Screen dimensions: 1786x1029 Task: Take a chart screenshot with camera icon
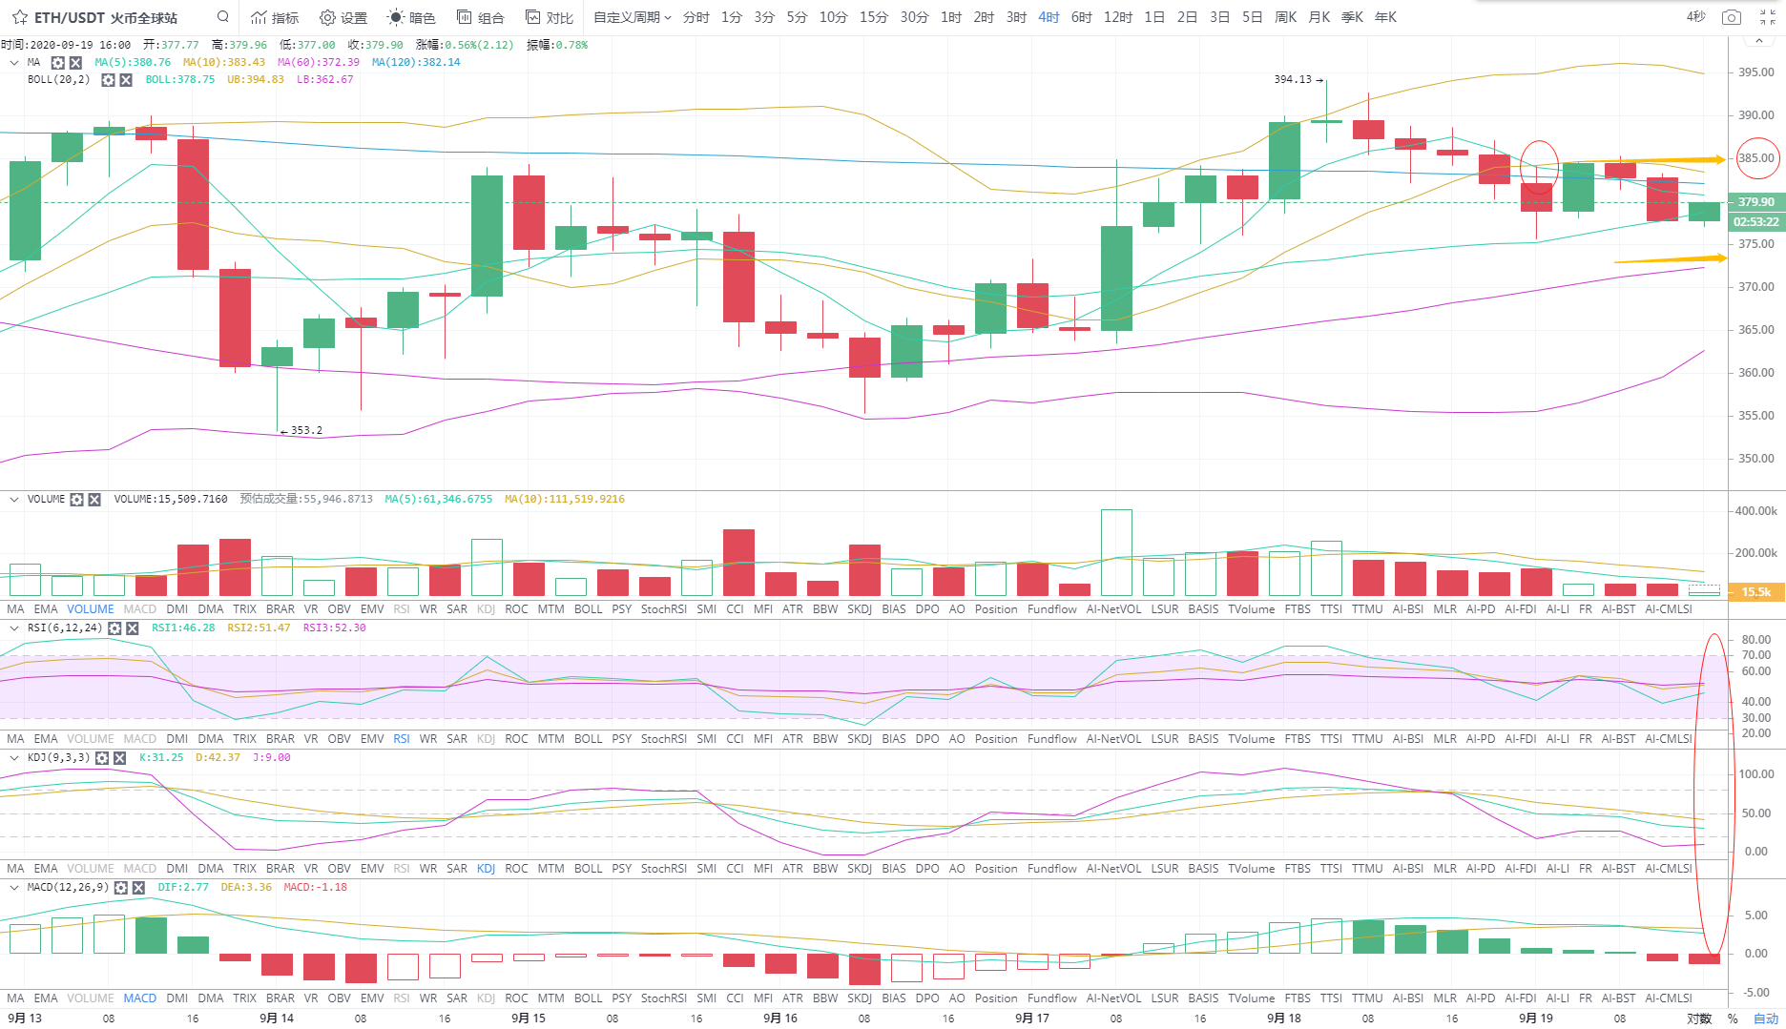point(1731,17)
